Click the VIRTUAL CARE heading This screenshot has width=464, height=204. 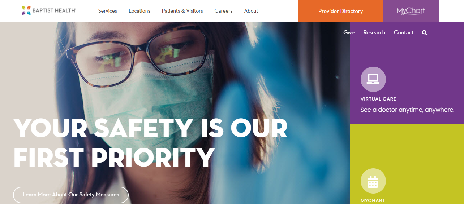(x=378, y=99)
